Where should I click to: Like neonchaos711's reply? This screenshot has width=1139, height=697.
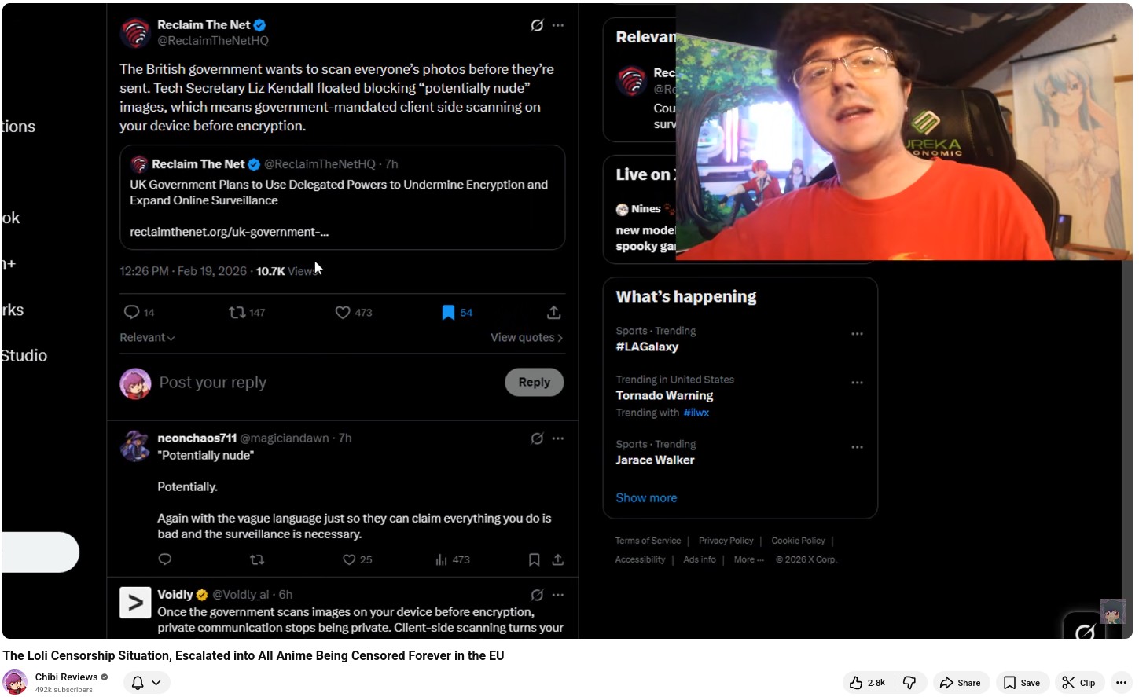coord(350,560)
